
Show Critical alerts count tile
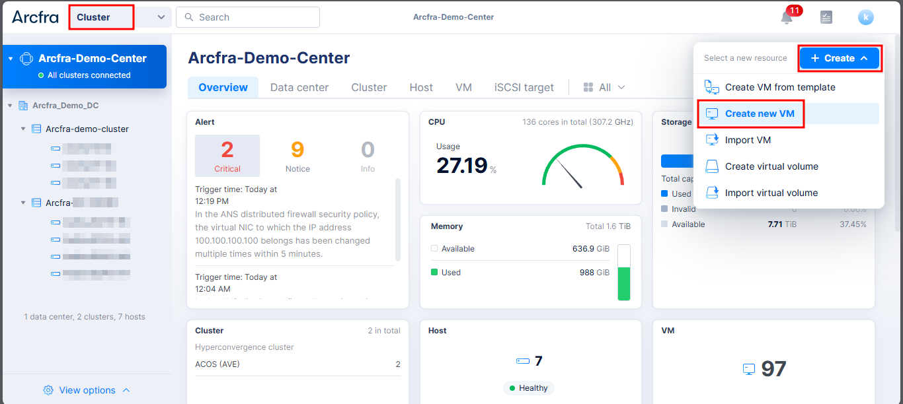[x=227, y=156]
